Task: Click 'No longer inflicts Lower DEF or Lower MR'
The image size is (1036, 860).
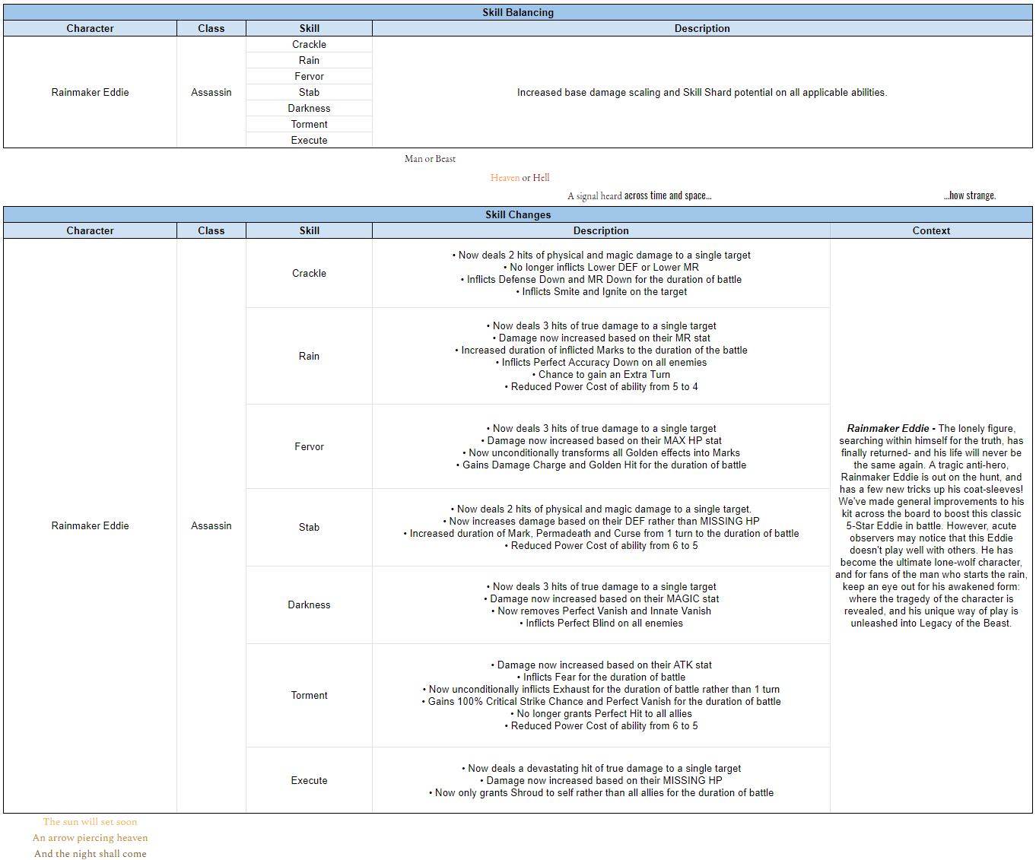Action: [601, 267]
